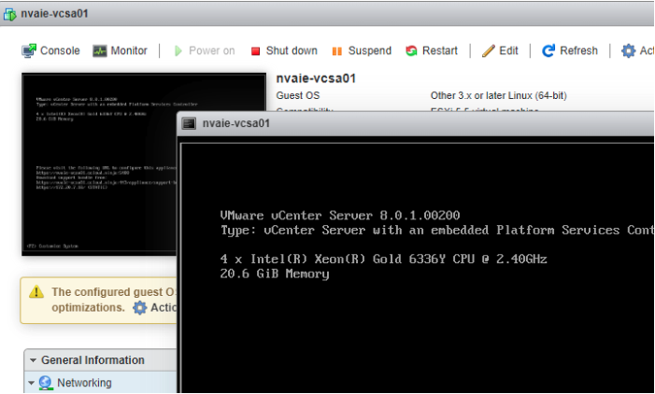Click '4 x Intel(R) Xeon(R) Gold 6336Y' console line
Screen dimensions: 655x394
[383, 260]
